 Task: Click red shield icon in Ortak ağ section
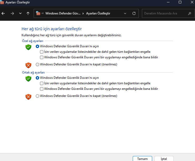(x=28, y=97)
